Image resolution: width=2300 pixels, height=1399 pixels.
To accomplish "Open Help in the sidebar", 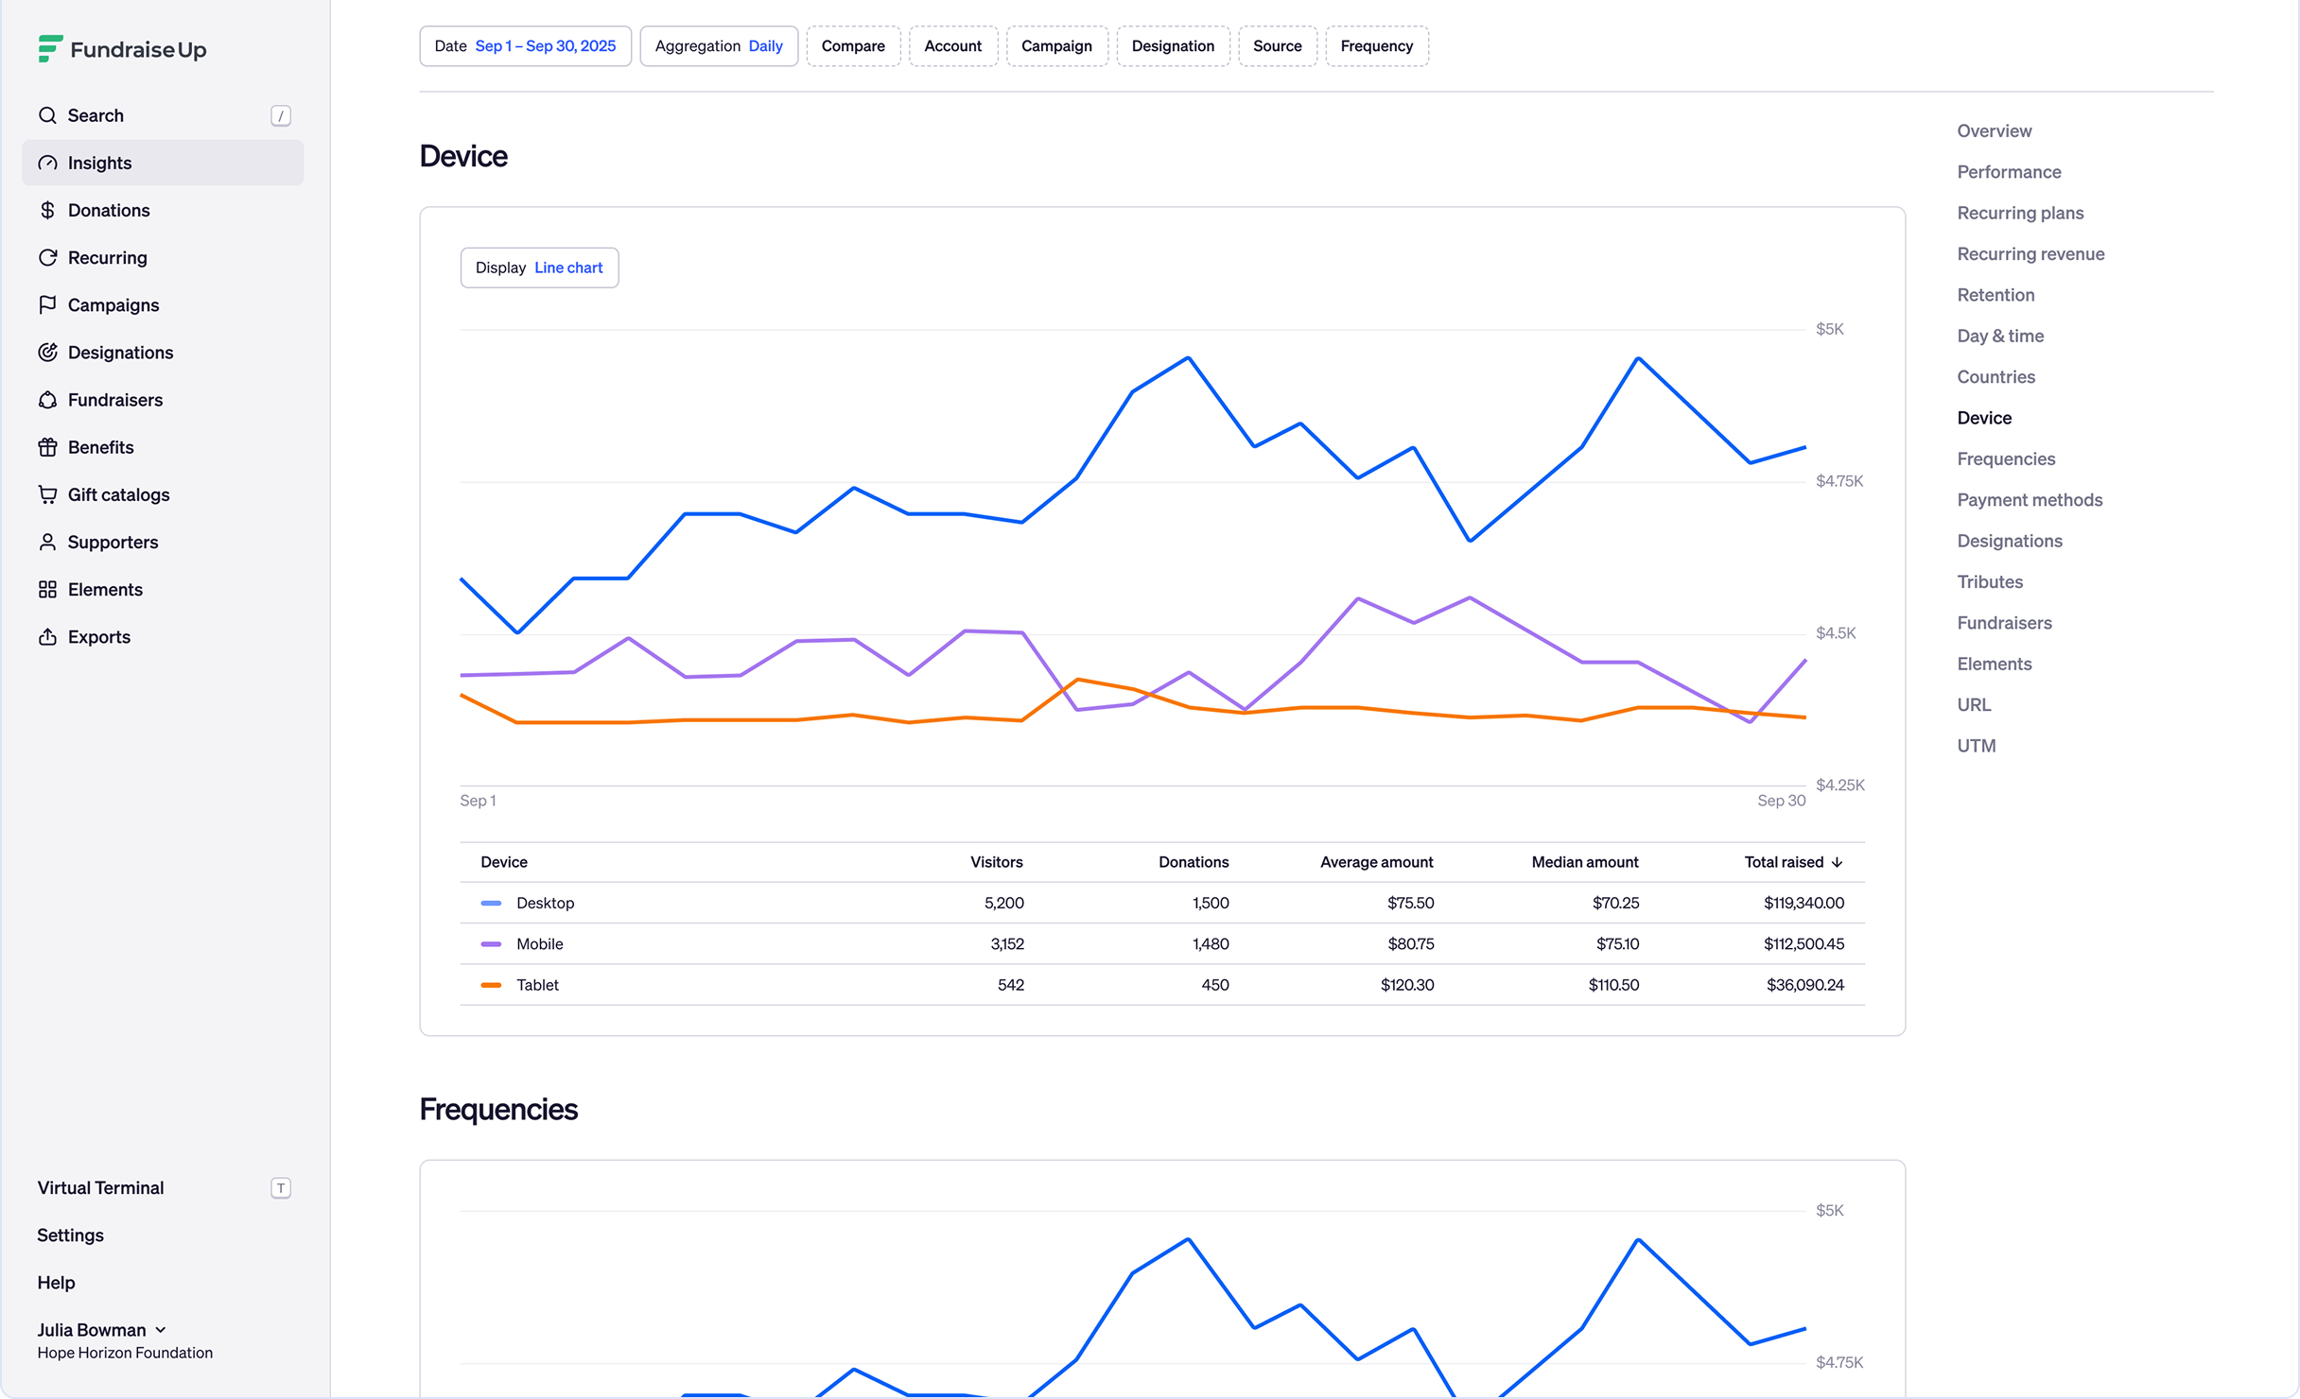I will (x=56, y=1282).
